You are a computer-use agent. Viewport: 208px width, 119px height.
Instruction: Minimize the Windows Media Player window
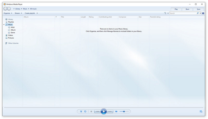coord(190,4)
